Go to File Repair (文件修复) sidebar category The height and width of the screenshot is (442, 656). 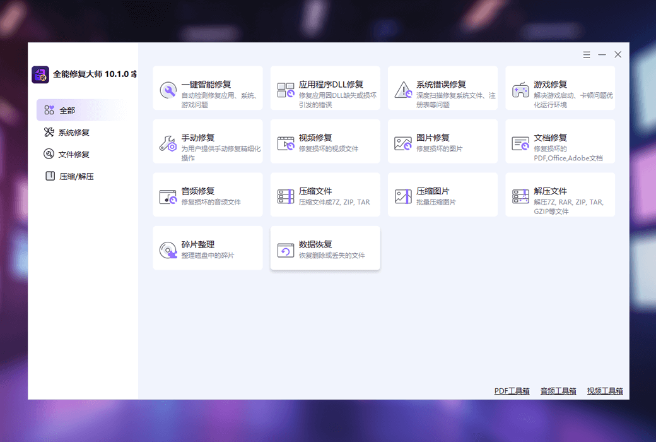73,154
